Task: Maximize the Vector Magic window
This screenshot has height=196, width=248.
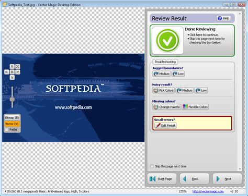Action: [x=234, y=5]
